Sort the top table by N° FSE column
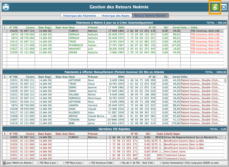Viewport: 229px width, 167px height. 14,27
